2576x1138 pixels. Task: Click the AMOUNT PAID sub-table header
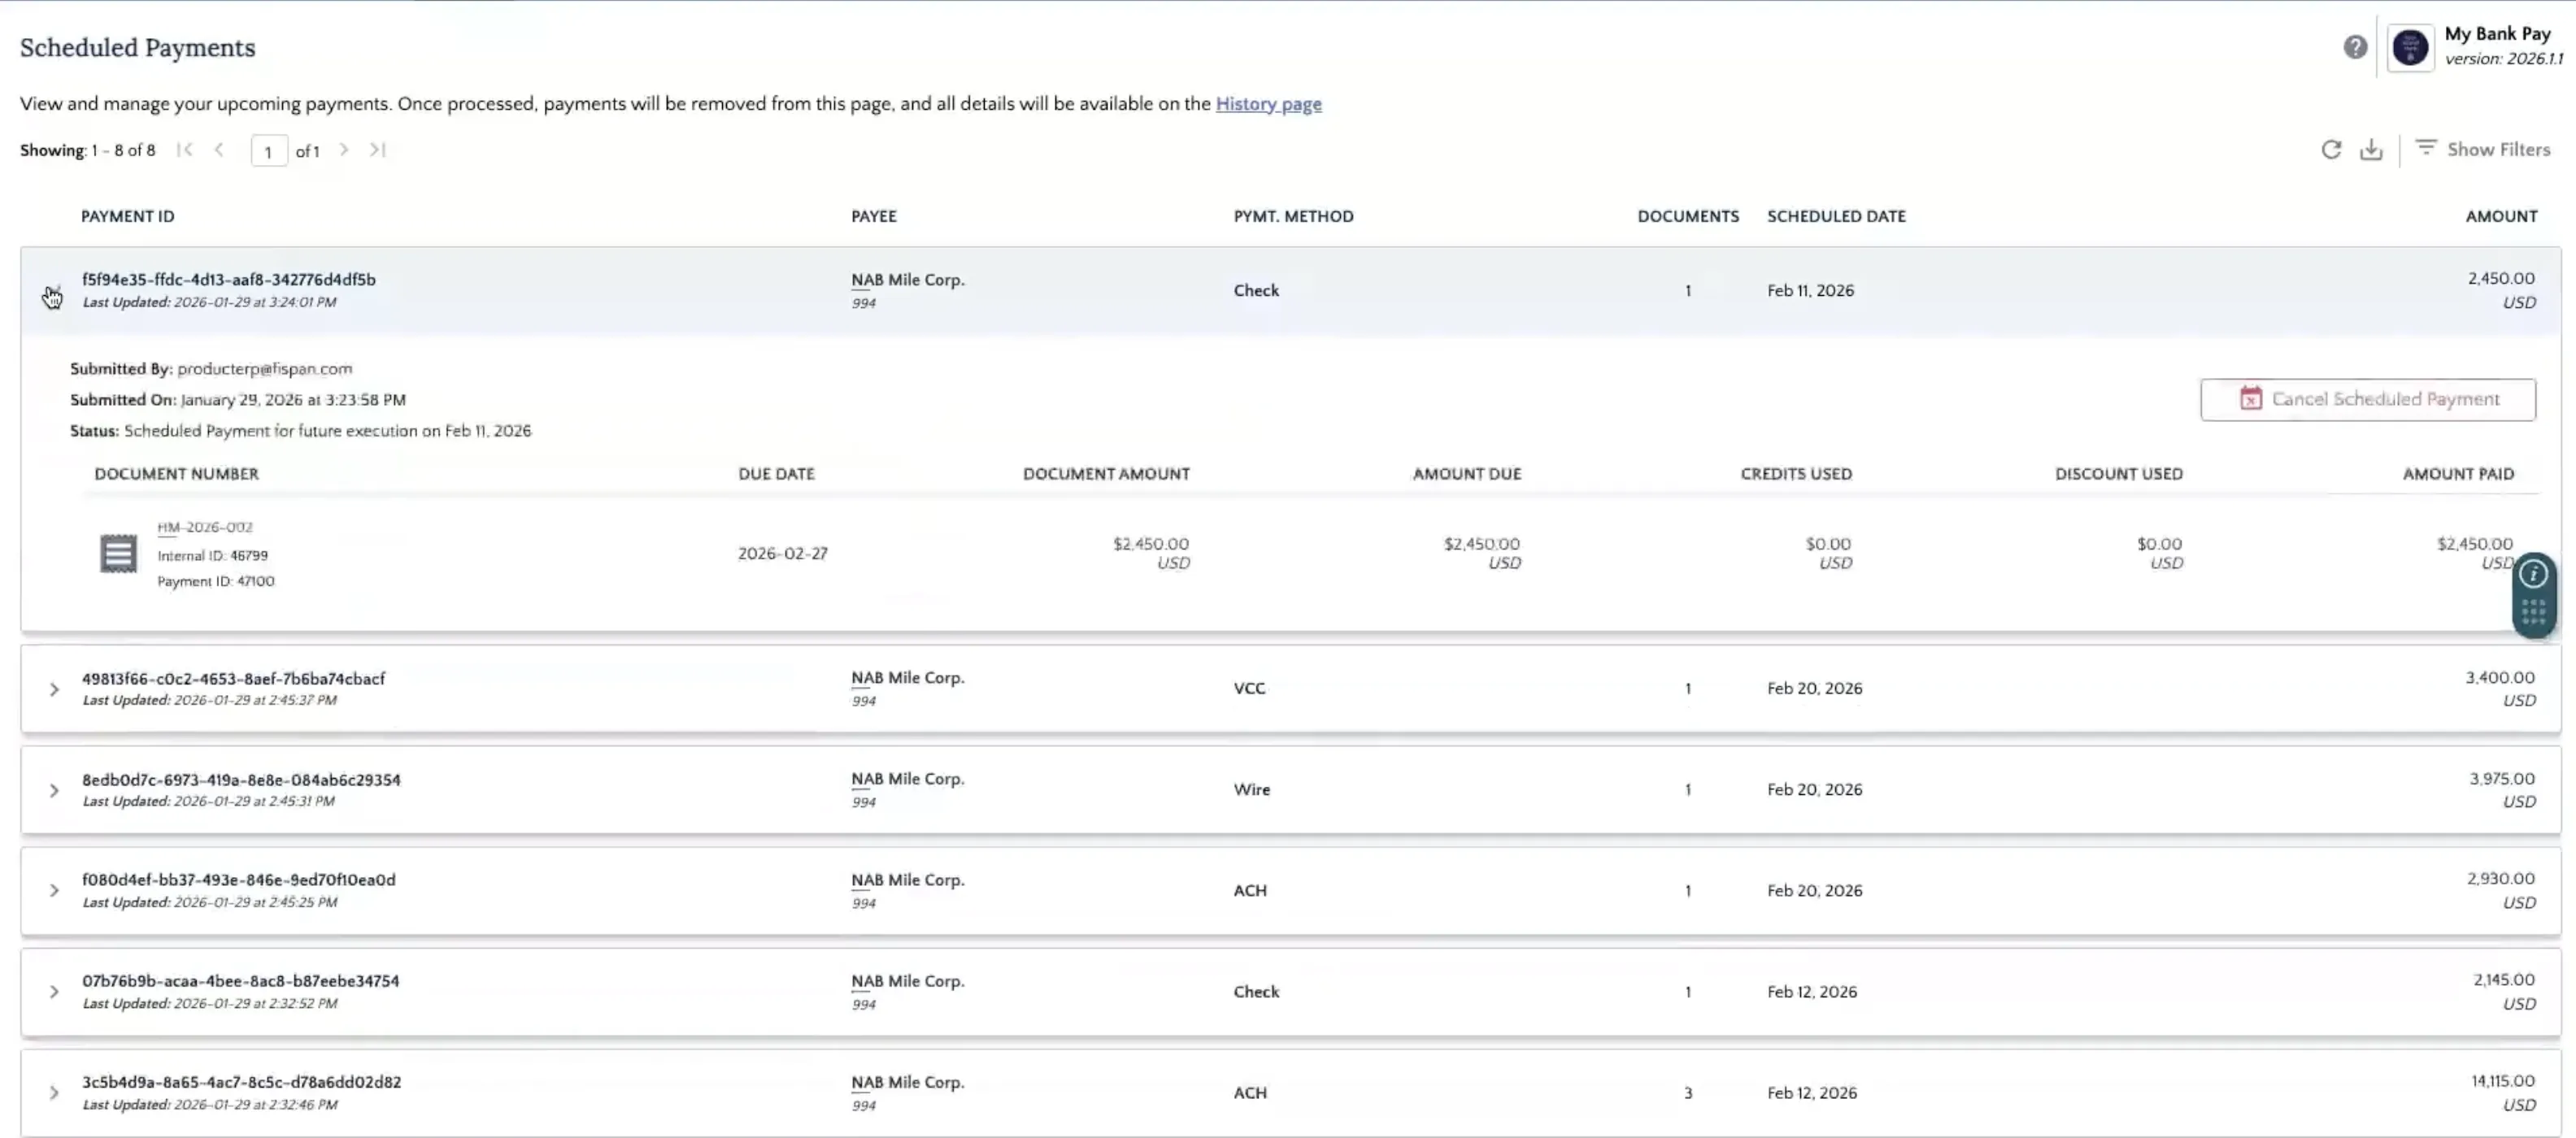click(2458, 474)
